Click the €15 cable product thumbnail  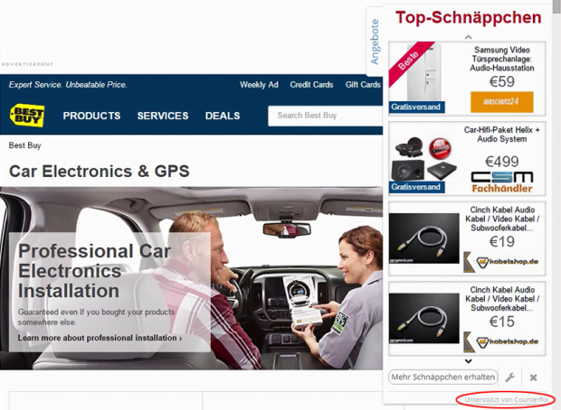tap(424, 319)
